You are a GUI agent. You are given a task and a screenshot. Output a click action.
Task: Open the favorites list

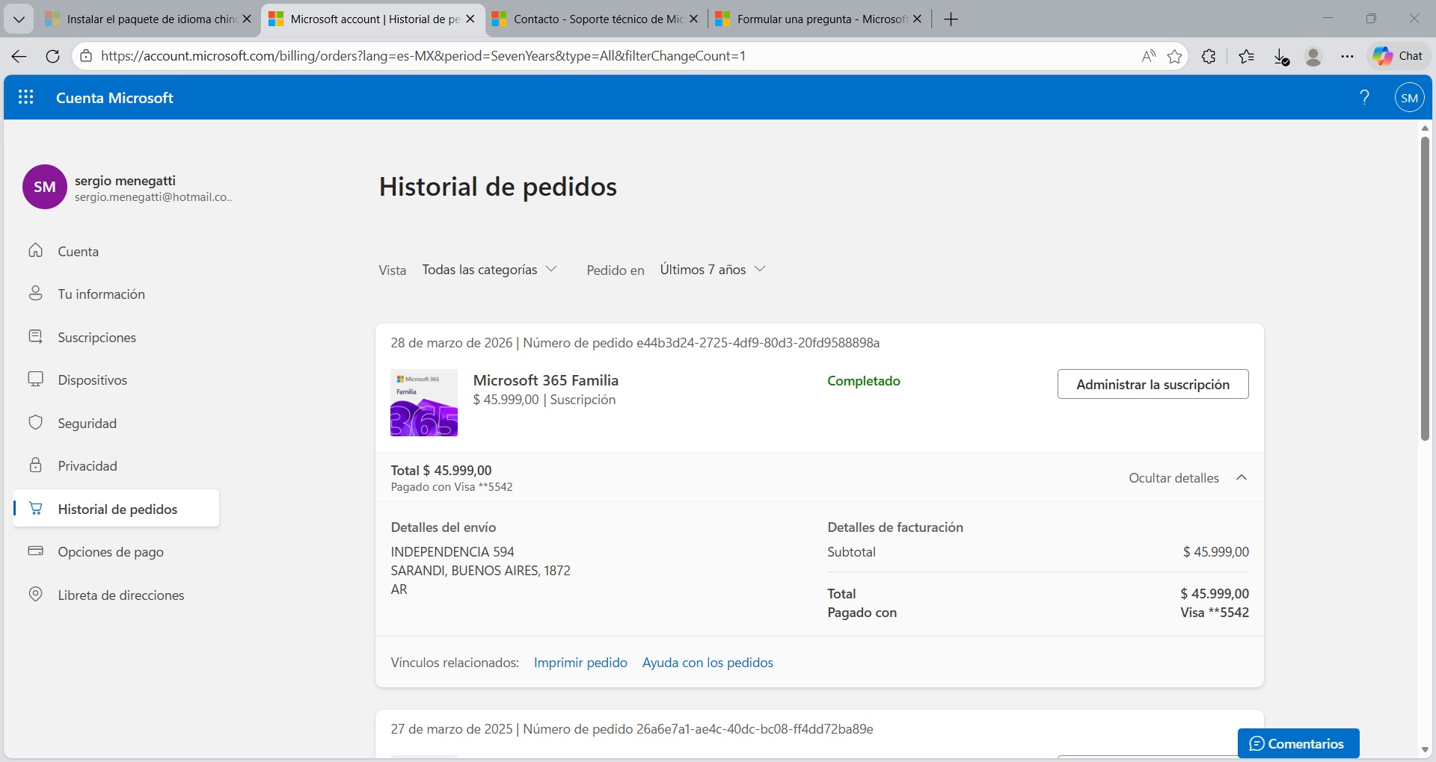click(1246, 56)
